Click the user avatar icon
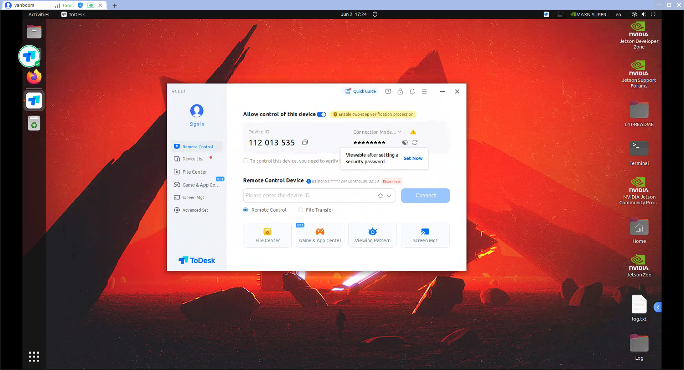 click(x=197, y=111)
